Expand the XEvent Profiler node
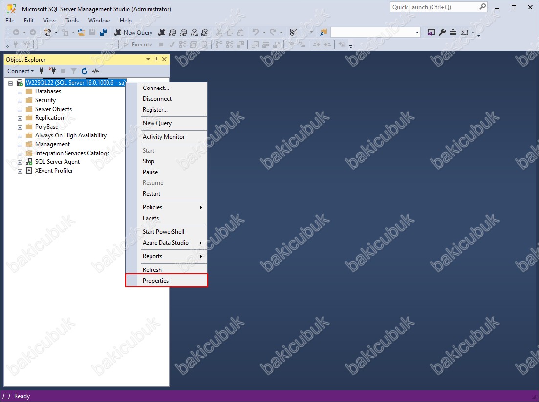 coord(20,171)
